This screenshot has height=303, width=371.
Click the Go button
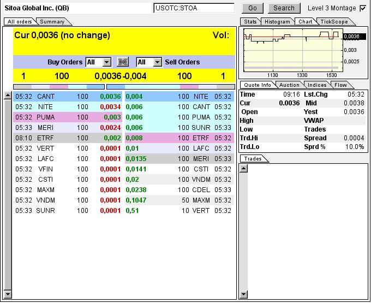pos(253,8)
